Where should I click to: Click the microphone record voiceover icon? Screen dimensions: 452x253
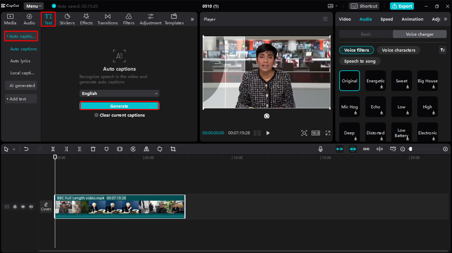[321, 149]
